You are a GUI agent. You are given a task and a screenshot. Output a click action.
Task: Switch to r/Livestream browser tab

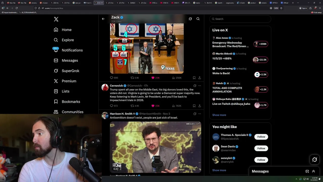(x=44, y=3)
